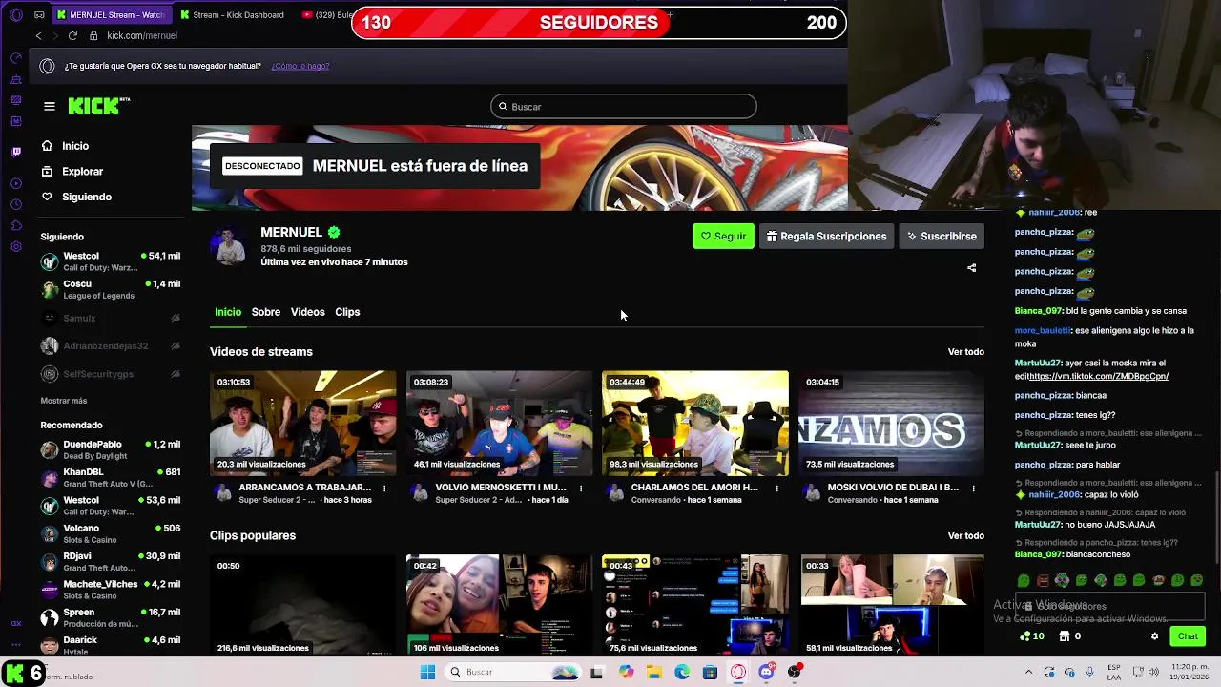Viewport: 1221px width, 687px height.
Task: Expand Mostrar más in Siguiendo list
Action: 63,401
